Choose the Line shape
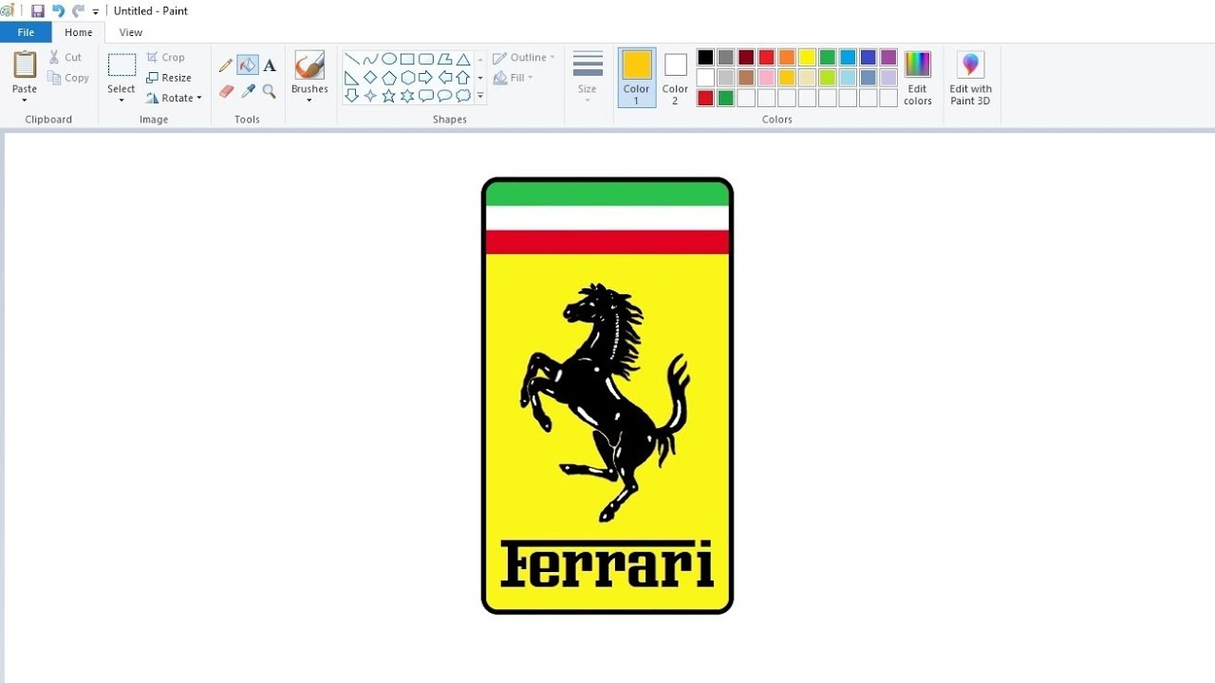Screen dimensions: 1215x683 [x=351, y=59]
